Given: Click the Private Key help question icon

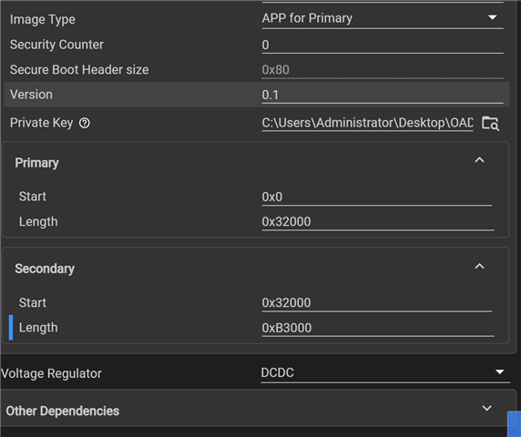Looking at the screenshot, I should tap(85, 123).
